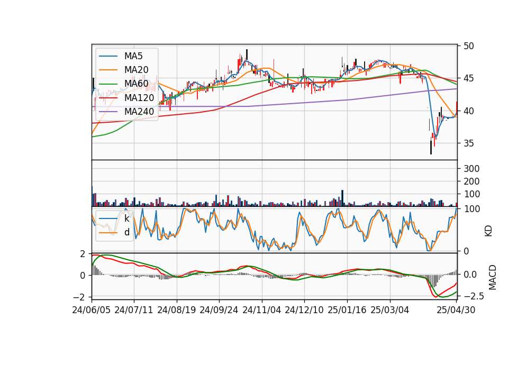
Task: Click the MA120 legend label
Action: [139, 98]
